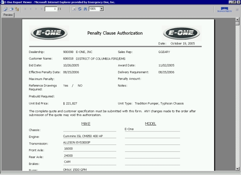Click the vertical scrollbar thumb
Screen dimensions: 241x175
point(237,24)
